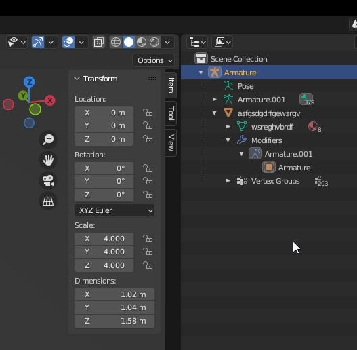Open the View sidebar tab

click(x=171, y=142)
